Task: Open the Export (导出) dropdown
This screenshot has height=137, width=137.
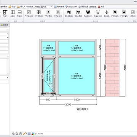Action: coord(12,6)
